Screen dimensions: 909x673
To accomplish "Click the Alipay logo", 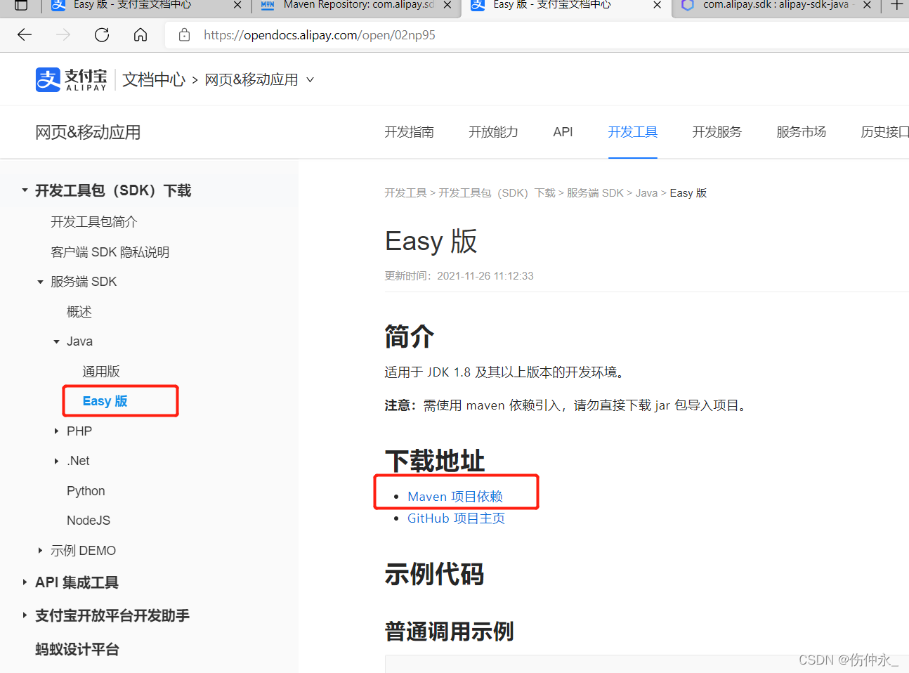I will tap(71, 79).
